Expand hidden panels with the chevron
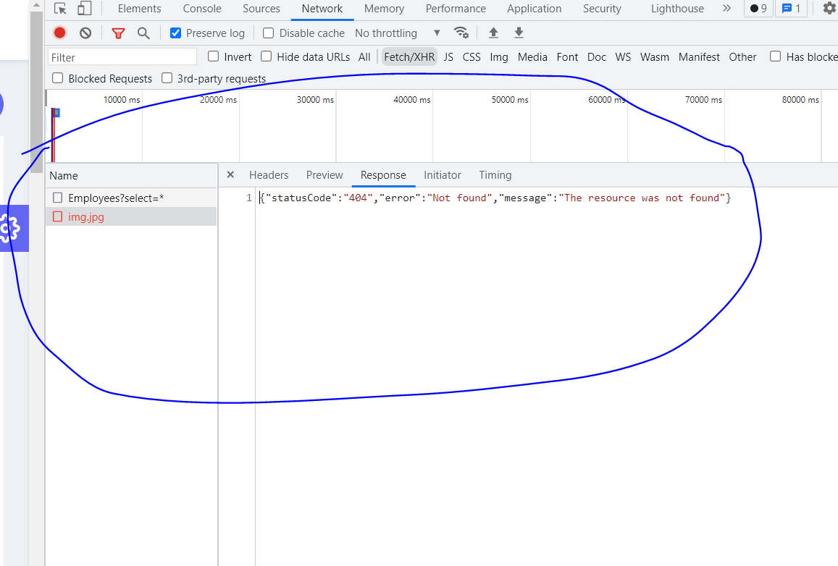838x566 pixels. click(x=726, y=8)
